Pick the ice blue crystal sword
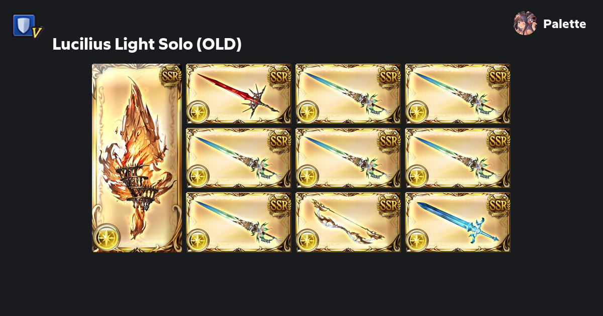 click(x=458, y=222)
